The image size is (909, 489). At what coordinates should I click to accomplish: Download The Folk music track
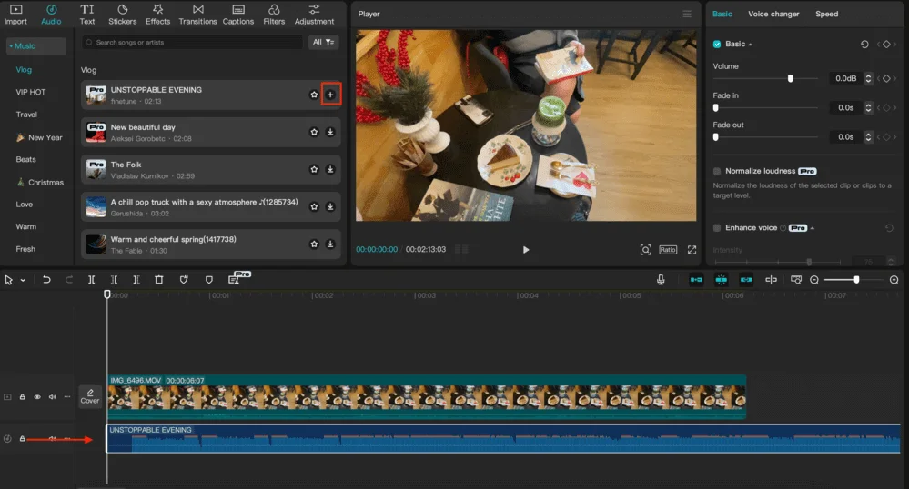click(x=330, y=169)
